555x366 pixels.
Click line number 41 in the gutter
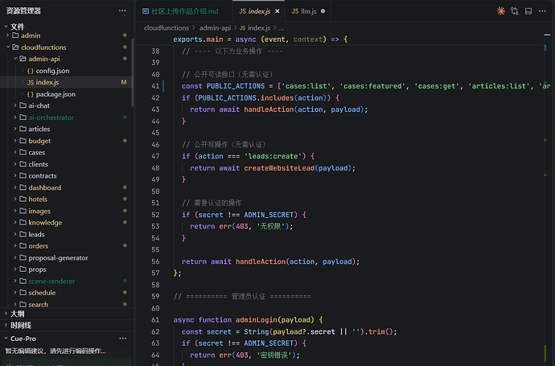coord(155,86)
